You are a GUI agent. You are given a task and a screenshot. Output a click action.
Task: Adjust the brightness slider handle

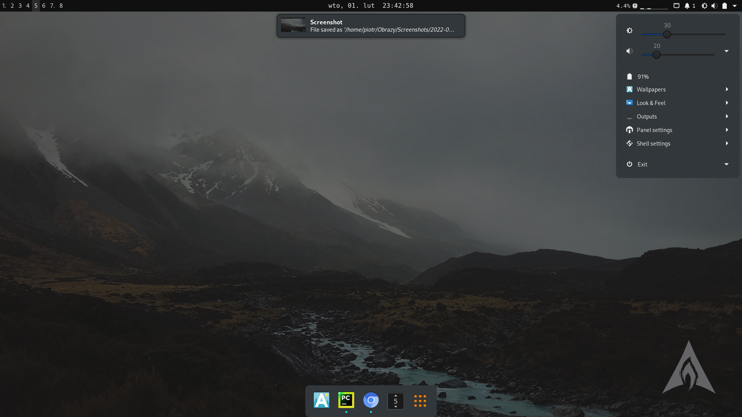point(667,34)
